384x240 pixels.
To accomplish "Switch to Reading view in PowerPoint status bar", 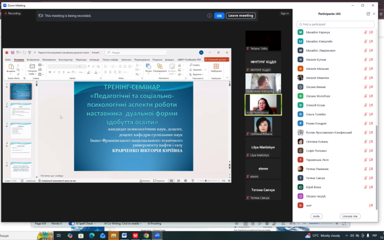I will click(186, 181).
